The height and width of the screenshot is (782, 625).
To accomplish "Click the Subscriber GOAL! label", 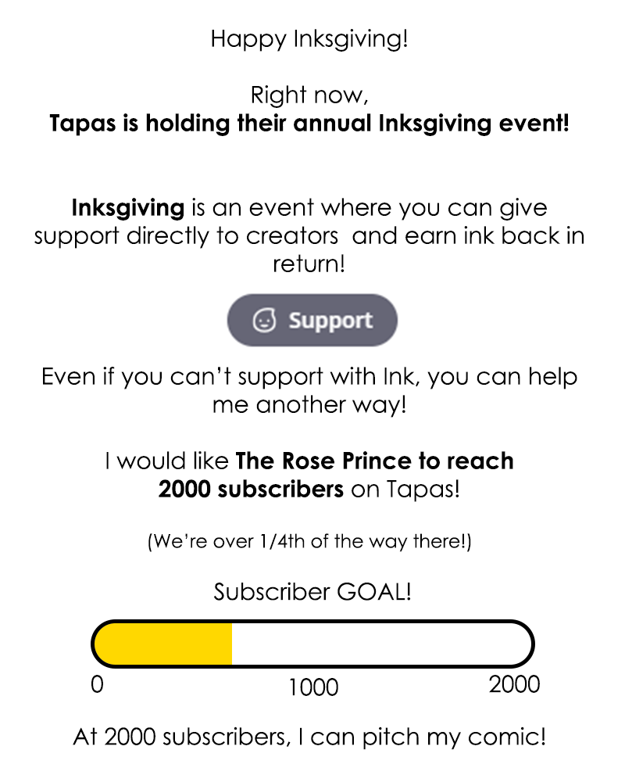I will [x=312, y=592].
